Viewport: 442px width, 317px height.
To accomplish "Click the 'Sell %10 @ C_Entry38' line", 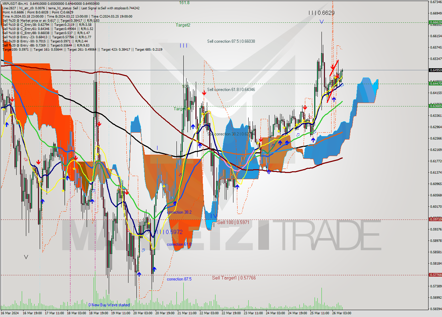I will 47,24.
